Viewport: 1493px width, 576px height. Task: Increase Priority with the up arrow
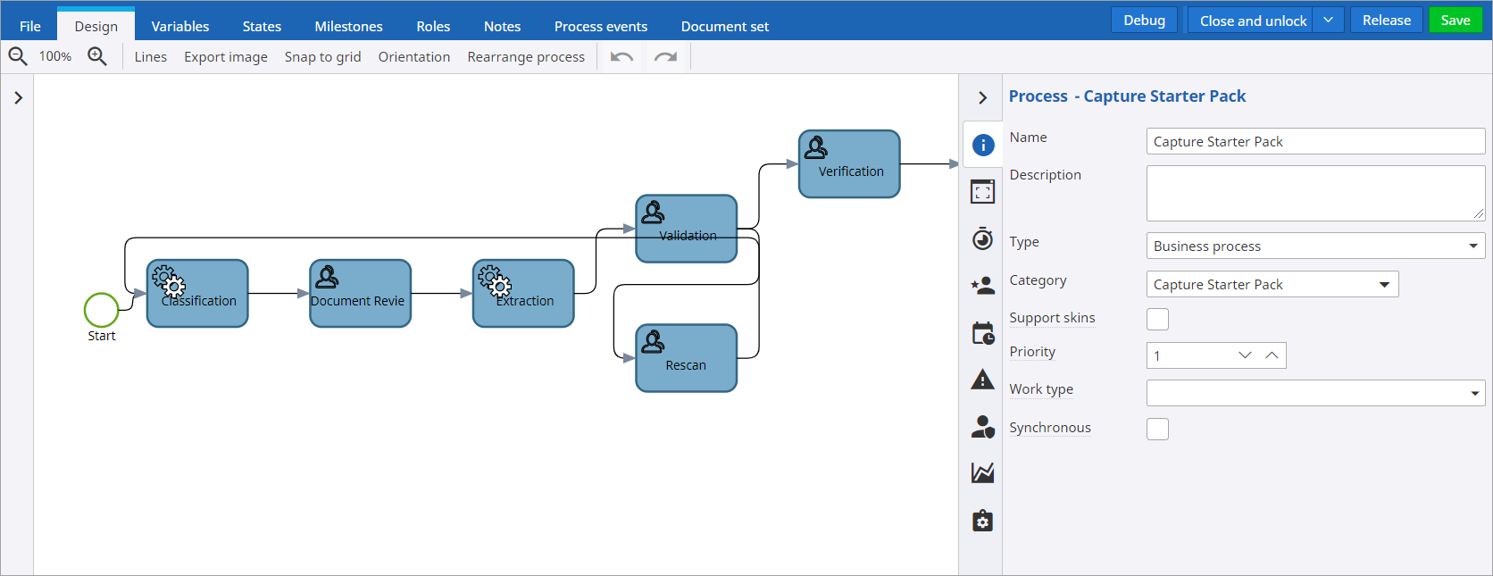point(1272,355)
